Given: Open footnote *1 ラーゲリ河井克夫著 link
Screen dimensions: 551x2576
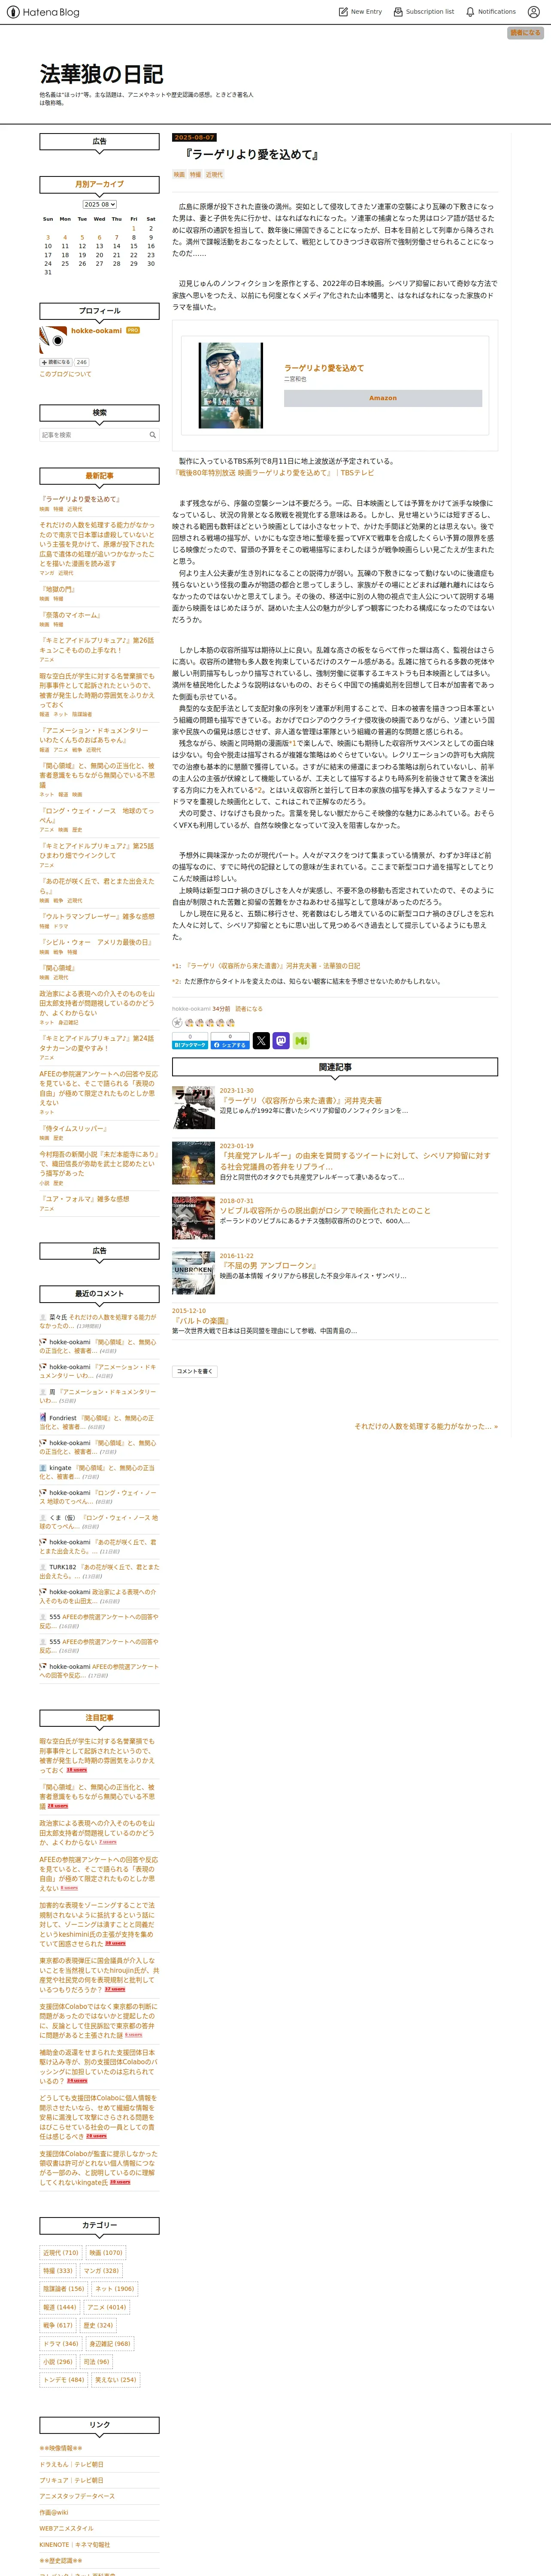Looking at the screenshot, I should (272, 966).
